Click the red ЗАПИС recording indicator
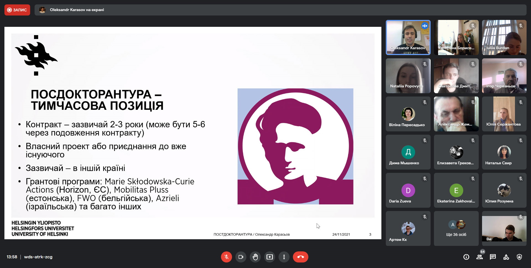The image size is (531, 268). tap(17, 10)
